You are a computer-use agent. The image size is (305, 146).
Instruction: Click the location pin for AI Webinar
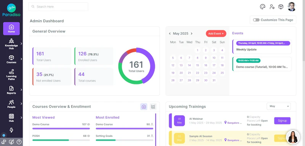pos(225,122)
